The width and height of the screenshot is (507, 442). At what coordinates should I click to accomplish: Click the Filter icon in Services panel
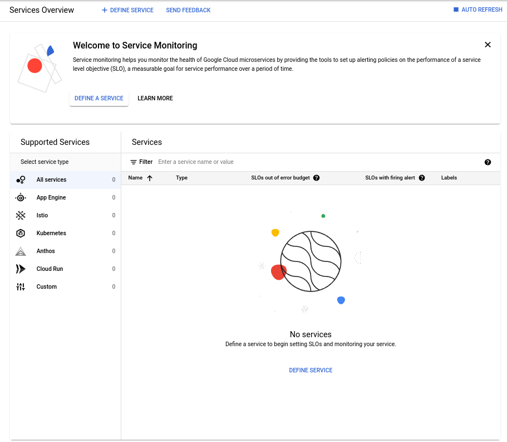pyautogui.click(x=133, y=162)
